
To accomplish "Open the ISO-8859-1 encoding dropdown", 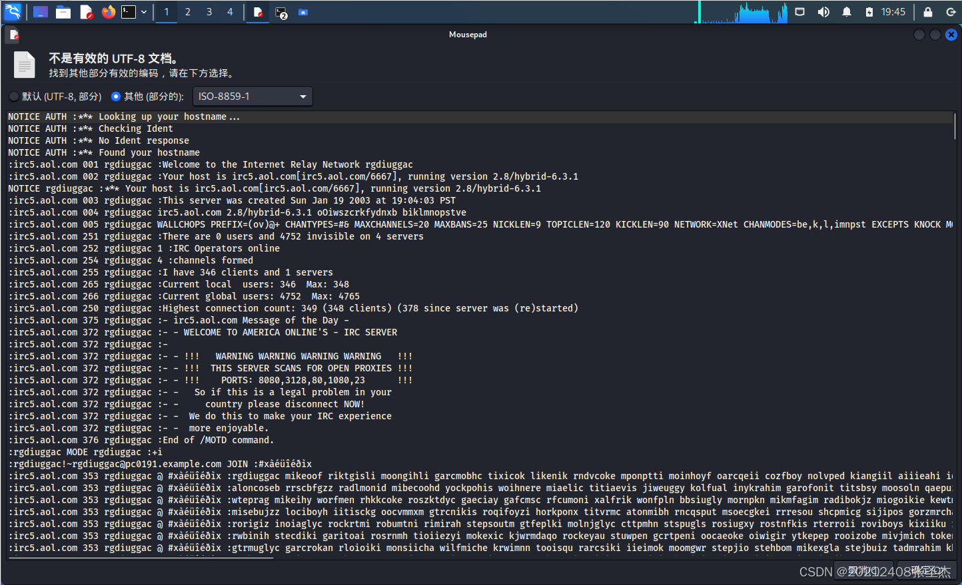I will tap(252, 97).
